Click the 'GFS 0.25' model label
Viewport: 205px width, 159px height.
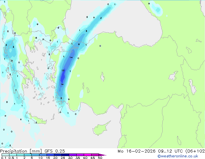pos(55,151)
